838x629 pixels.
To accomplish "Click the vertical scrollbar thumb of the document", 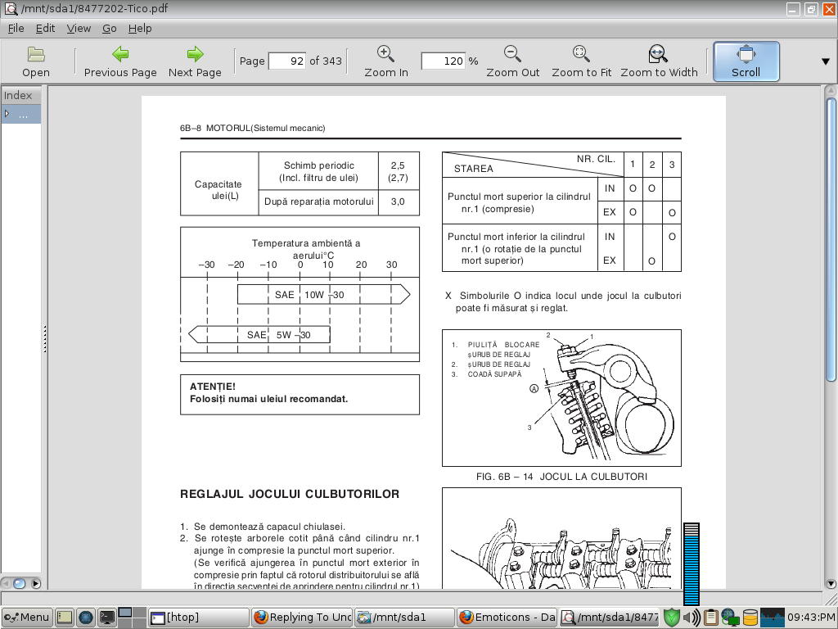I will click(x=831, y=239).
